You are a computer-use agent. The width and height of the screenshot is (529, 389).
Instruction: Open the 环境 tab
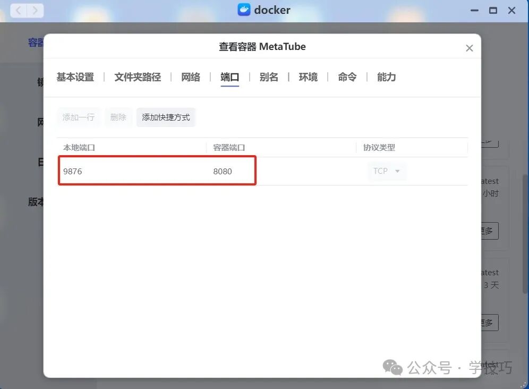[x=308, y=77]
